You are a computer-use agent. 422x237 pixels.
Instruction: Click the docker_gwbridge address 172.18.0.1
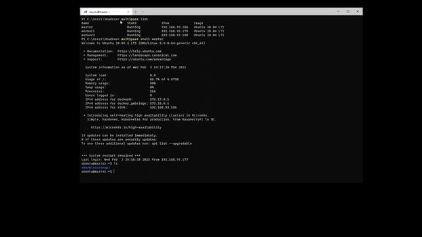coord(160,103)
